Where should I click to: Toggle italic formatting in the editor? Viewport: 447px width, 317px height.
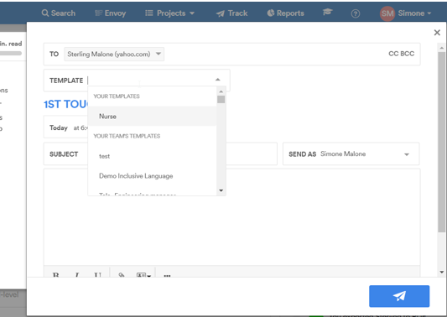pyautogui.click(x=77, y=275)
